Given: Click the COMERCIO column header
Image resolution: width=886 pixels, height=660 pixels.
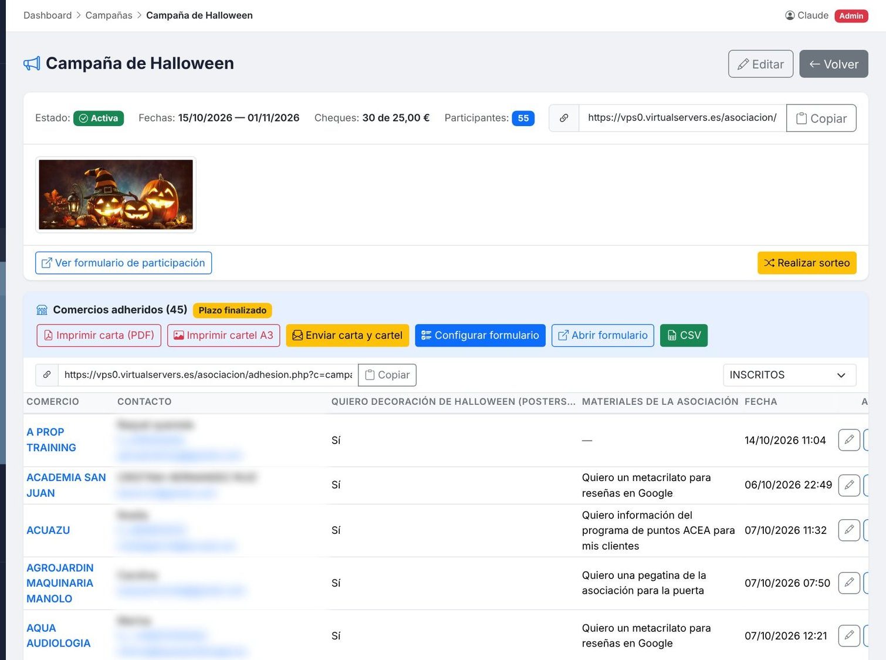Looking at the screenshot, I should pos(53,402).
